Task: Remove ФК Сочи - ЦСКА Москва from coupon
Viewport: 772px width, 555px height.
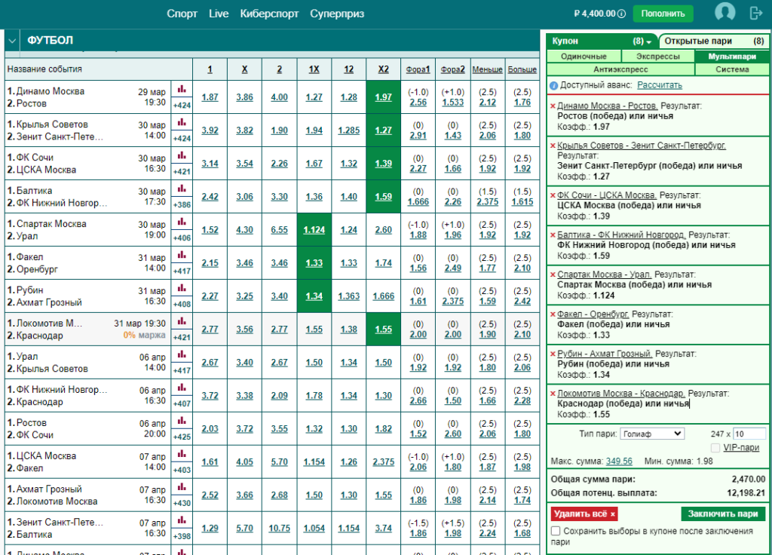Action: click(x=553, y=195)
